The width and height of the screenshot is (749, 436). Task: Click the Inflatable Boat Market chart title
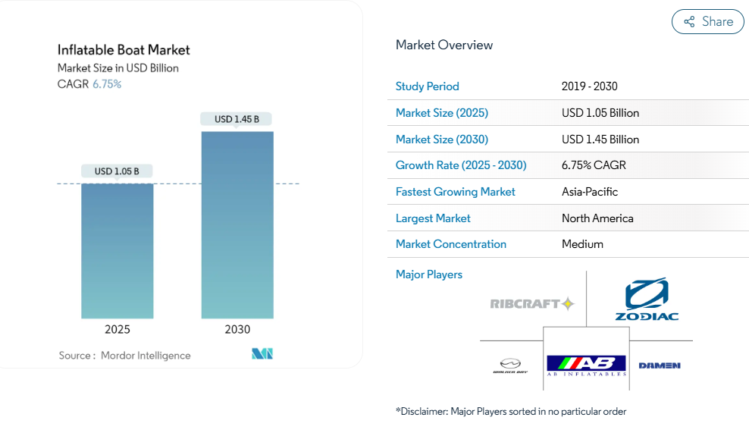click(x=124, y=50)
